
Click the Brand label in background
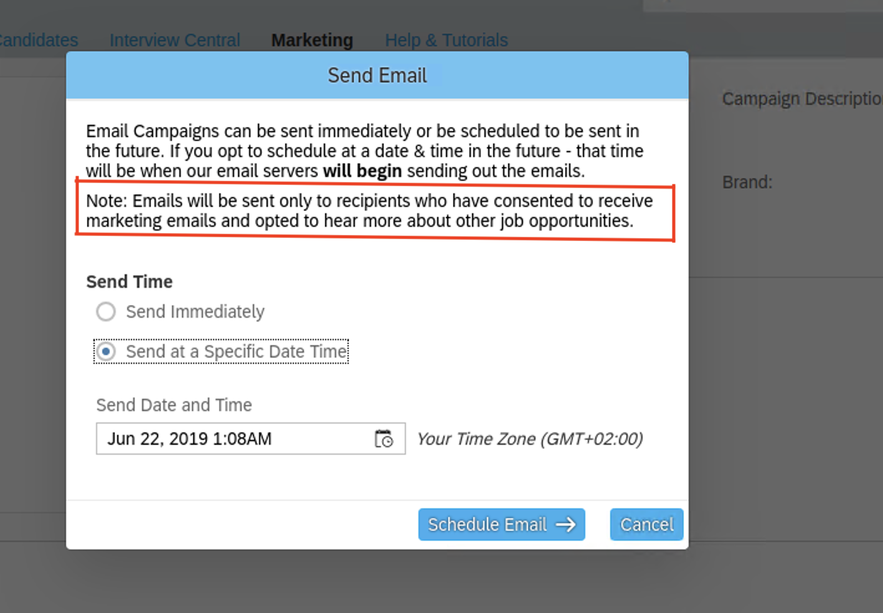click(x=747, y=182)
